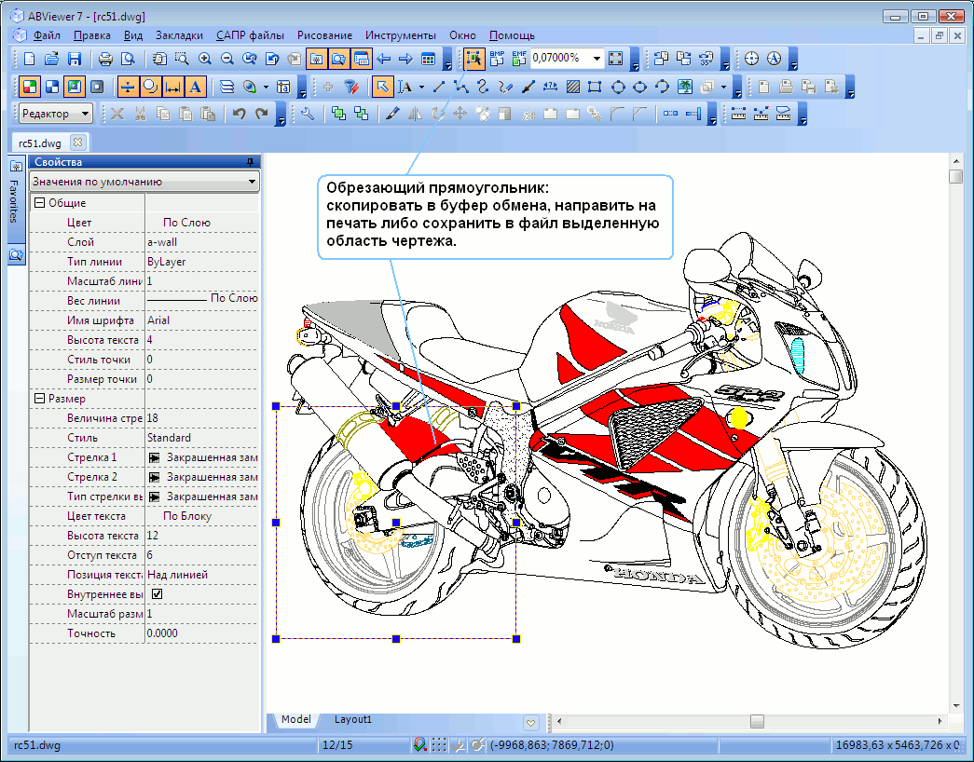974x762 pixels.
Task: Open the zoom percentage dropdown
Action: [597, 59]
